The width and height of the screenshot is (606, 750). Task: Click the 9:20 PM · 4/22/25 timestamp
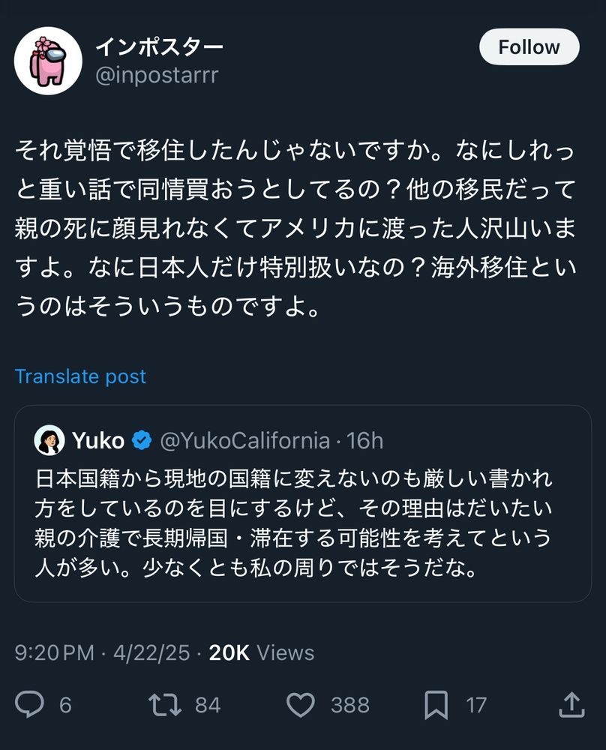pyautogui.click(x=100, y=652)
